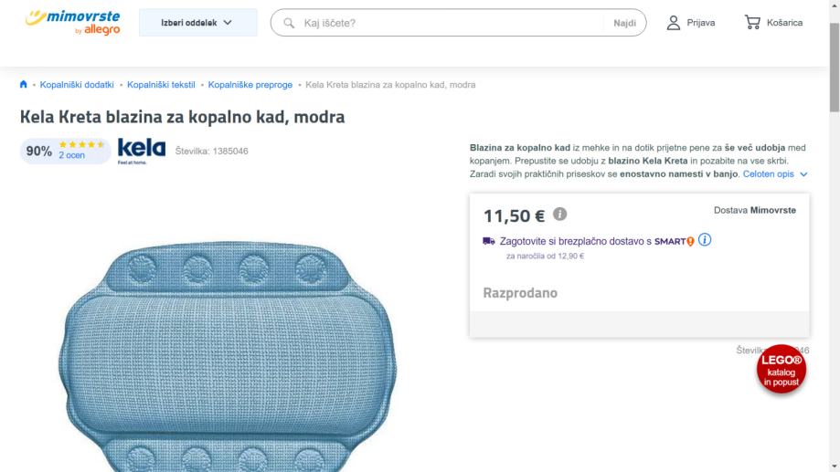The width and height of the screenshot is (840, 472).
Task: Expand Celoten opis full description
Action: [775, 173]
